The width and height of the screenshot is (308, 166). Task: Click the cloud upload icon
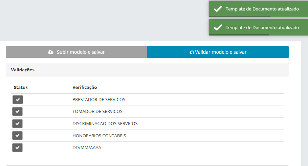pos(51,52)
